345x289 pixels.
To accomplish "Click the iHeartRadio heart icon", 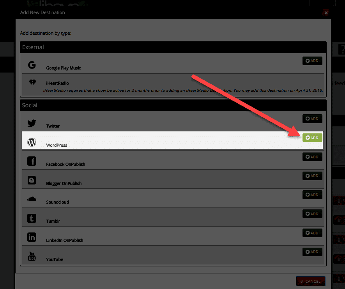I will (x=32, y=83).
